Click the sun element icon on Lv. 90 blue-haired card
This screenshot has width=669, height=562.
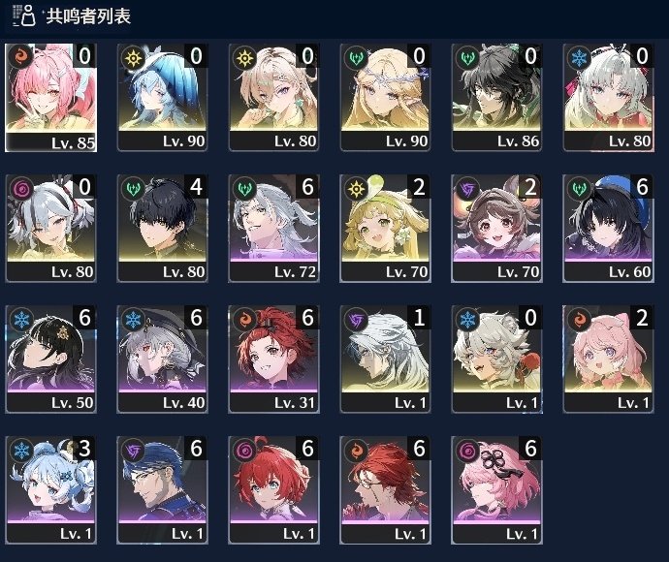tap(133, 57)
